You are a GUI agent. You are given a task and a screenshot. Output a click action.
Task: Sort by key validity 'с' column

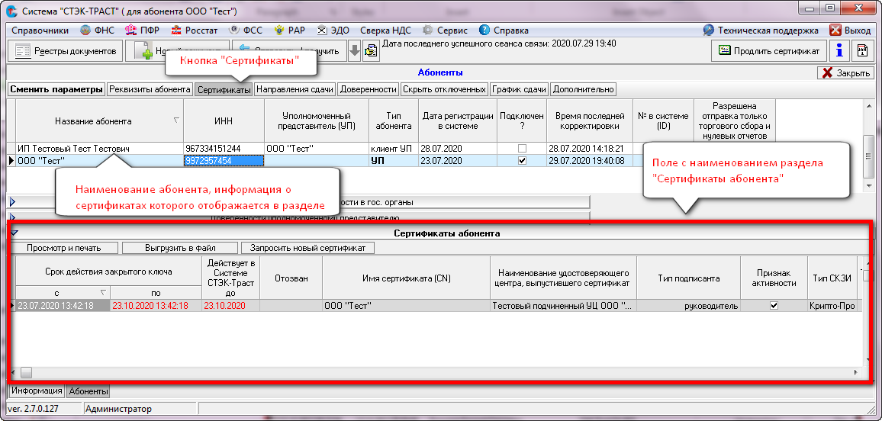pyautogui.click(x=63, y=291)
